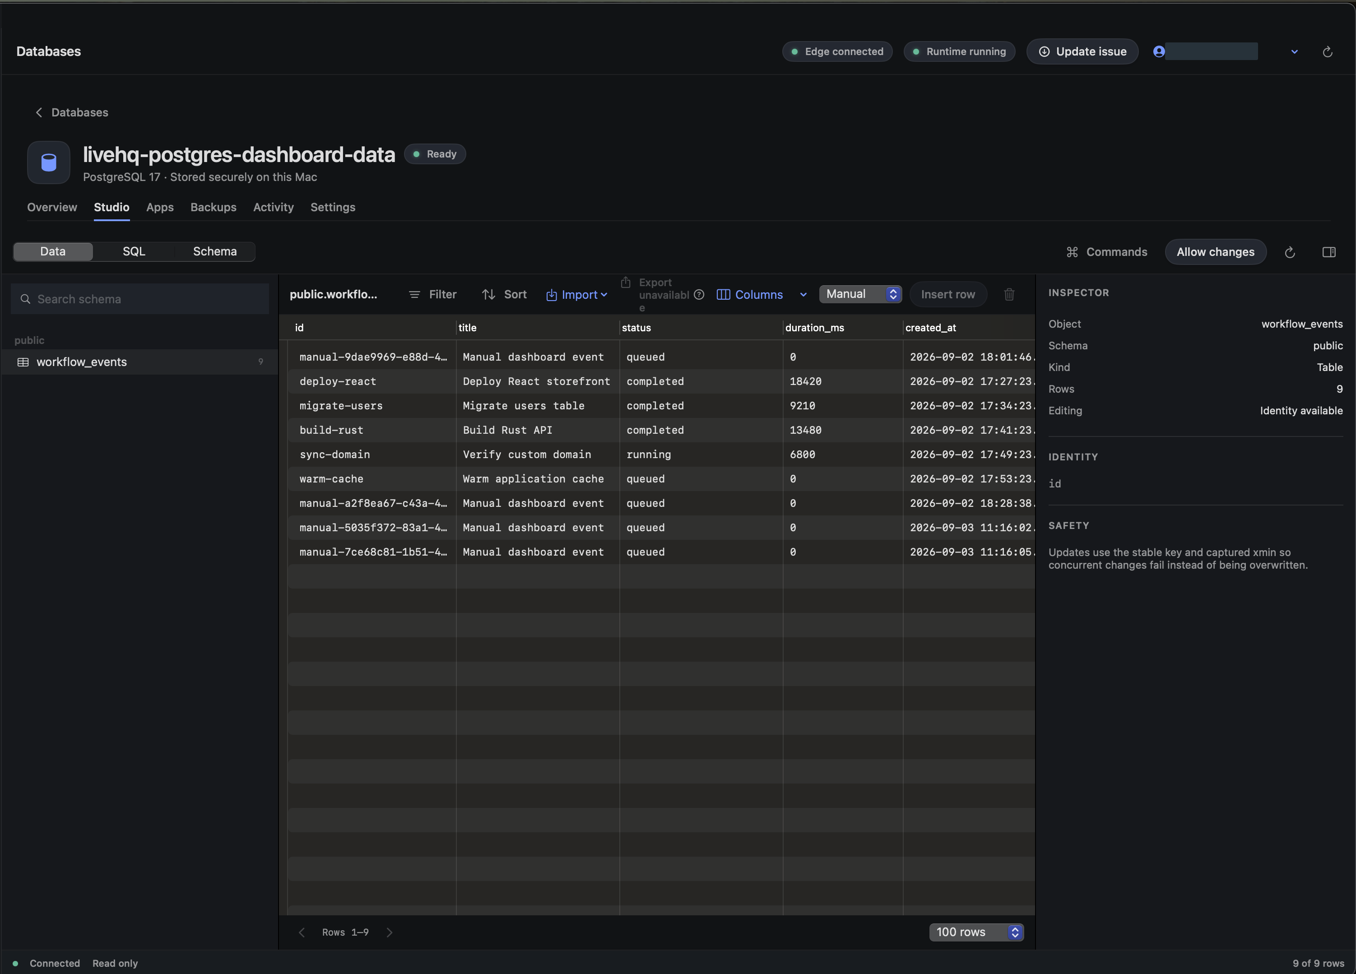The width and height of the screenshot is (1356, 974).
Task: Click the Search schema field
Action: (140, 299)
